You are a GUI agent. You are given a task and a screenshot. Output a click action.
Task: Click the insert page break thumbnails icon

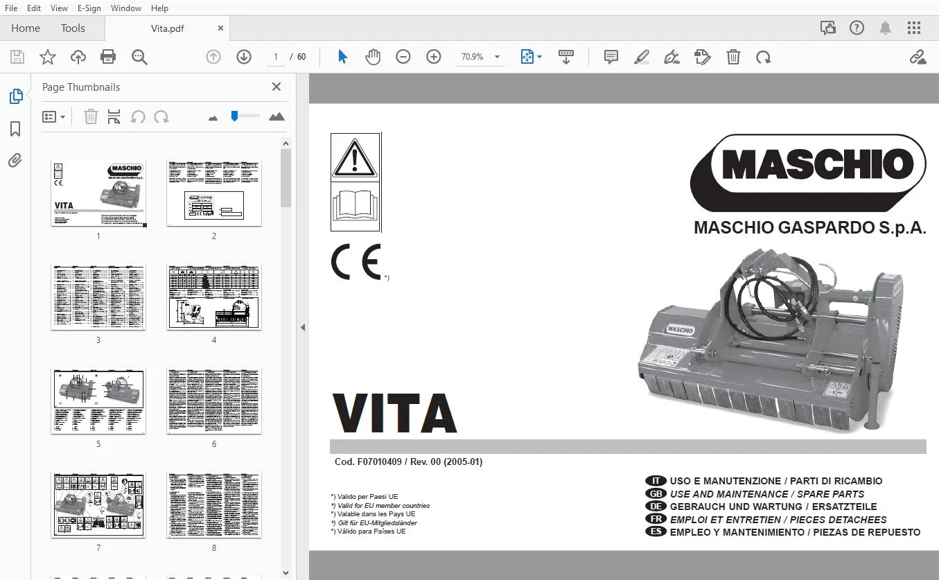coord(114,116)
